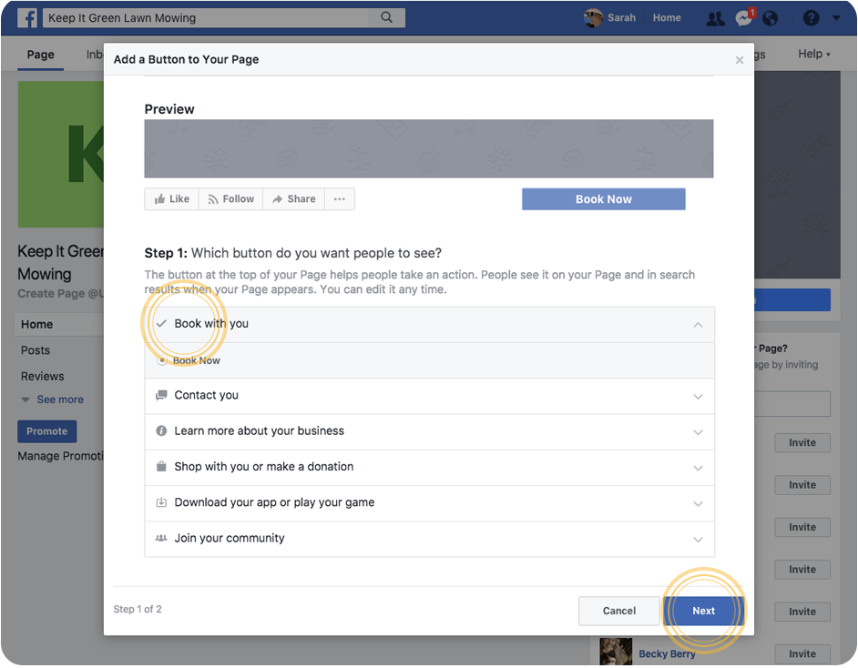Select Reviews in the left sidebar
The image size is (858, 668).
42,376
